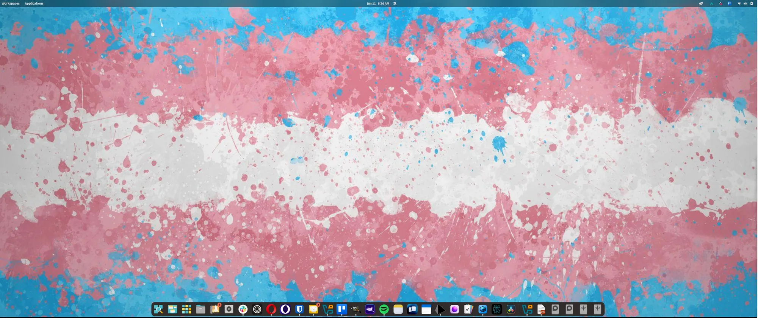This screenshot has height=318, width=758.
Task: Open the yellow mail app in dock
Action: [313, 309]
